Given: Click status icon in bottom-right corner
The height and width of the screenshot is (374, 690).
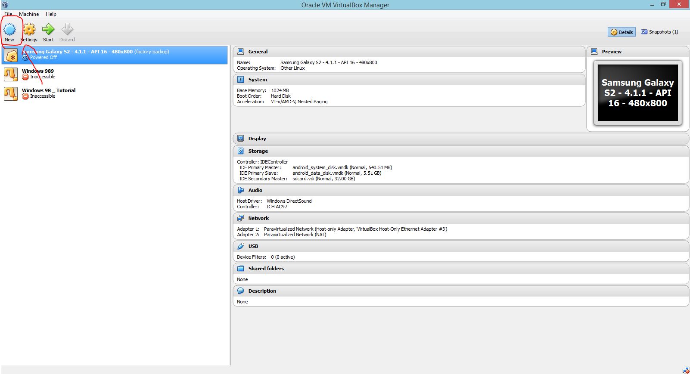Looking at the screenshot, I should coord(686,370).
